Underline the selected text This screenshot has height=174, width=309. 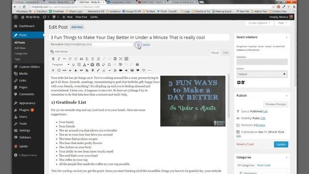pos(73,64)
